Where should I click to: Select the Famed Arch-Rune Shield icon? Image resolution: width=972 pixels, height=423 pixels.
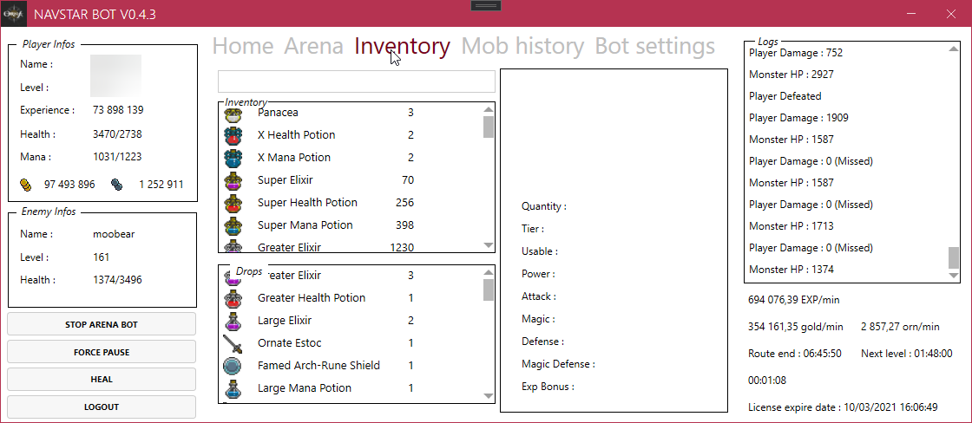pos(233,366)
